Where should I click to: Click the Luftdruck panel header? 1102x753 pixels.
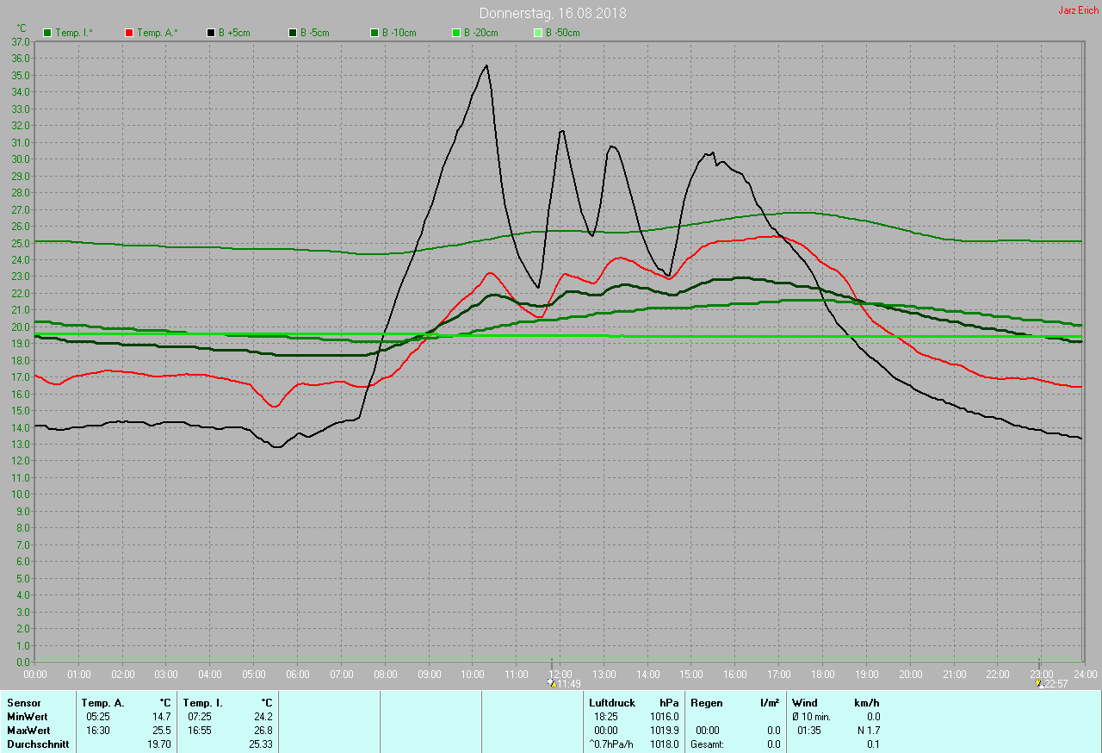point(612,703)
